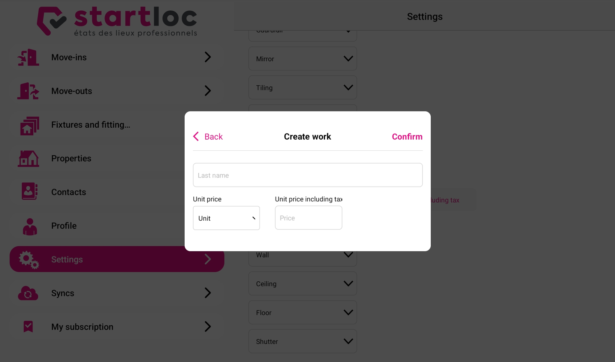Expand the Ceiling section chevron
Viewport: 615px width, 362px height.
[348, 284]
